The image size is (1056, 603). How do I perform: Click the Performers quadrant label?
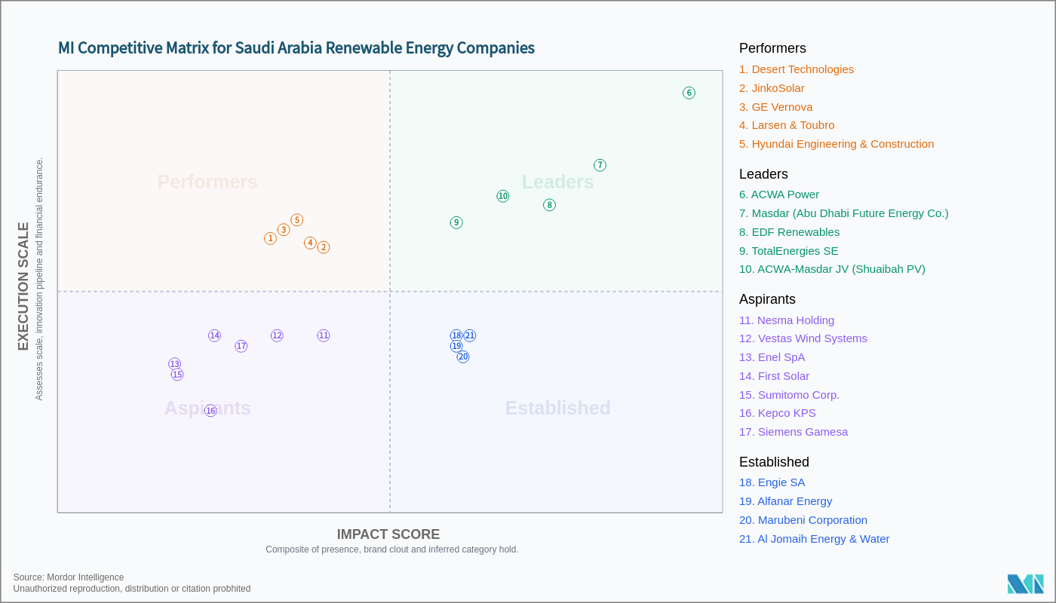[x=207, y=182]
